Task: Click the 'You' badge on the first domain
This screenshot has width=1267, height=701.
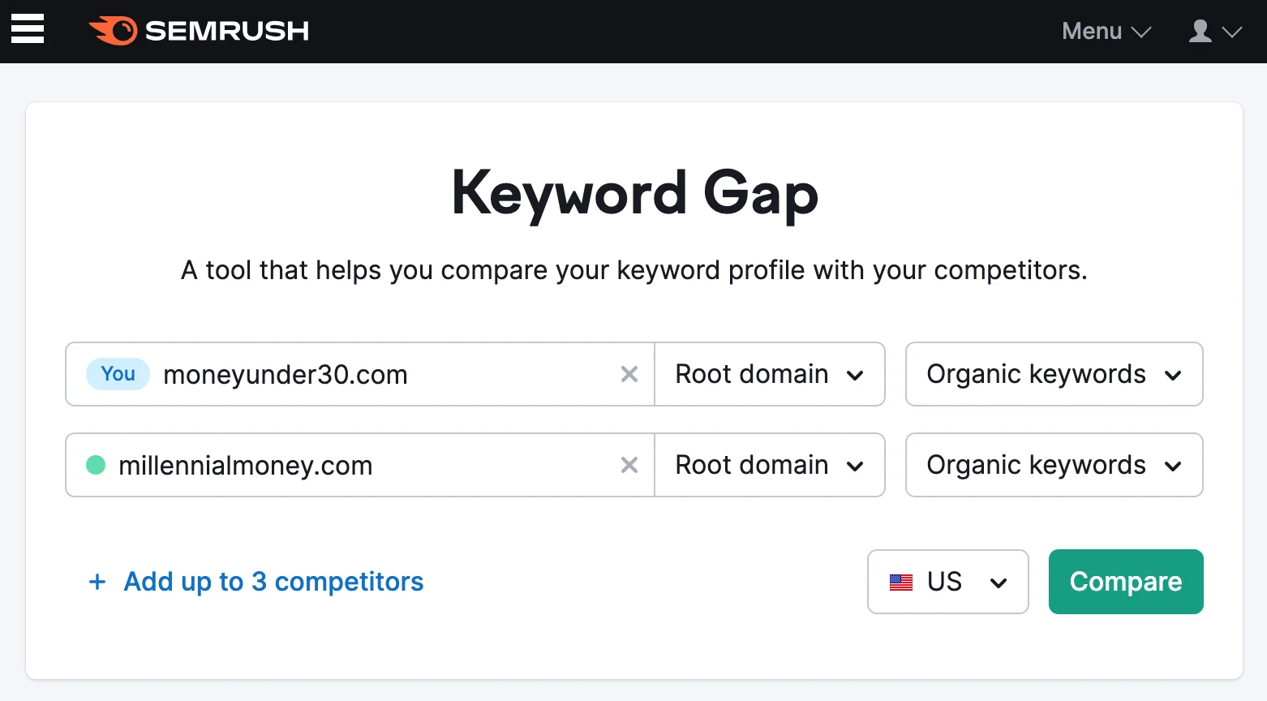Action: click(x=118, y=374)
